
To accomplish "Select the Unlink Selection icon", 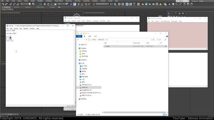I will [14, 4].
